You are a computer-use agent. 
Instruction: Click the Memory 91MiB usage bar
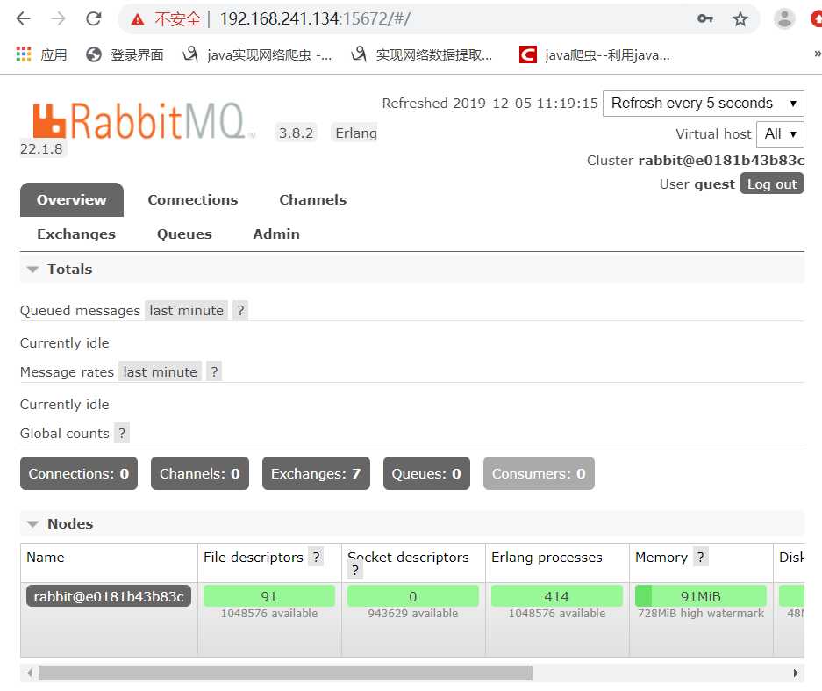[x=700, y=596]
